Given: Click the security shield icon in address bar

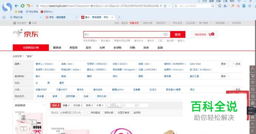Looking at the screenshot, I should pyautogui.click(x=37, y=6).
